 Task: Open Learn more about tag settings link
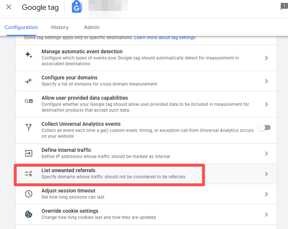pos(165,38)
